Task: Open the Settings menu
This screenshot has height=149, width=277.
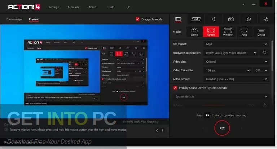Action: [x=53, y=7]
